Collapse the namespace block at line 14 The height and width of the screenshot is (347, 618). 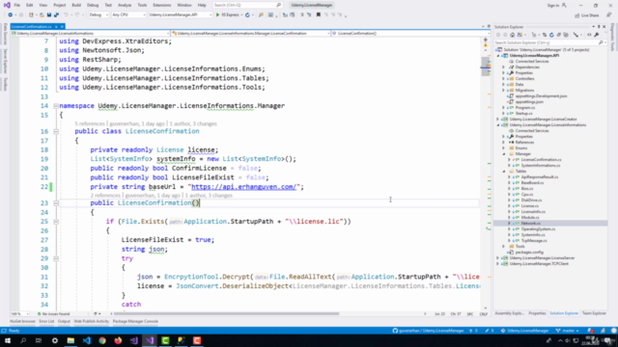click(56, 106)
